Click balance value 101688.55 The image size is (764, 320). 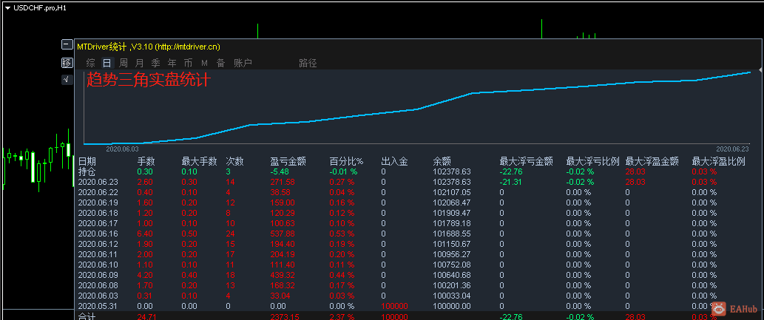(452, 234)
